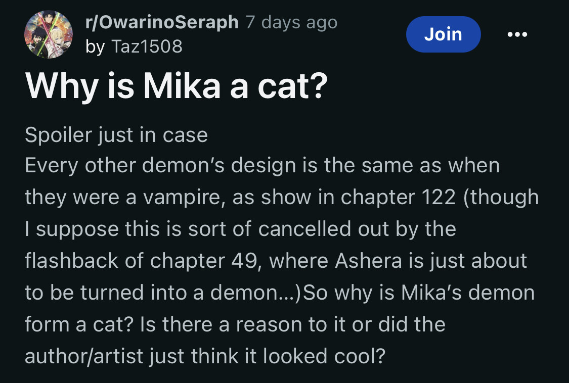The image size is (569, 383).
Task: Join the OwarinoSeraph subreddit
Action: tap(443, 34)
